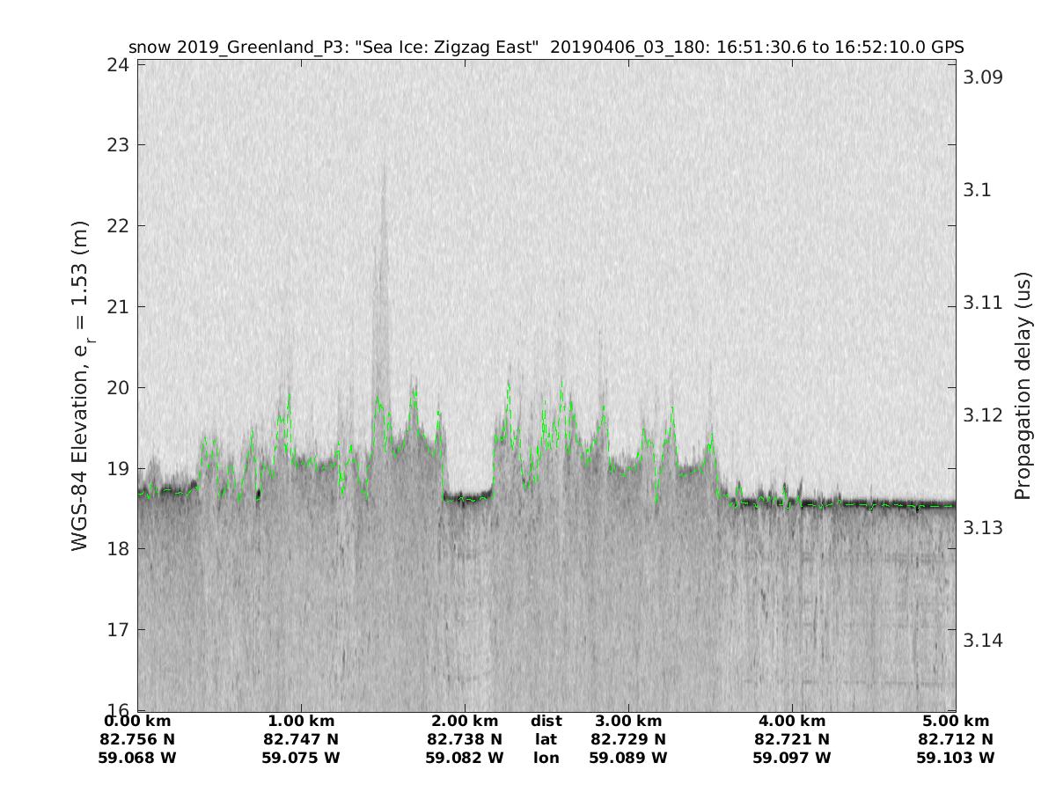Click the "2.00 km" distance label
1056x792 pixels.
(465, 721)
